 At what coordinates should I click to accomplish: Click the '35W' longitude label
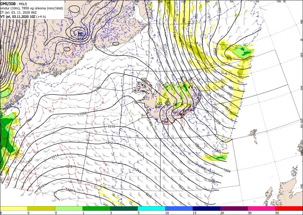89,2
